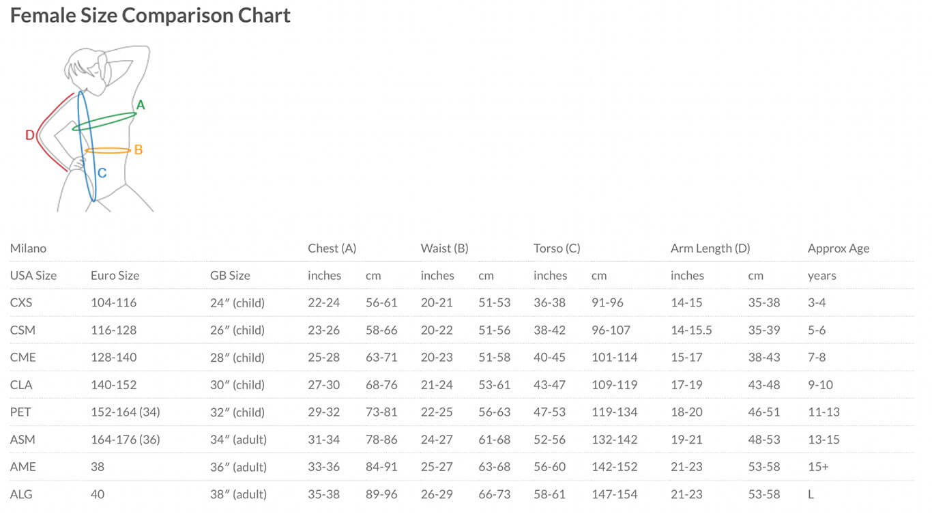Click the Waist (B) column header

click(445, 248)
